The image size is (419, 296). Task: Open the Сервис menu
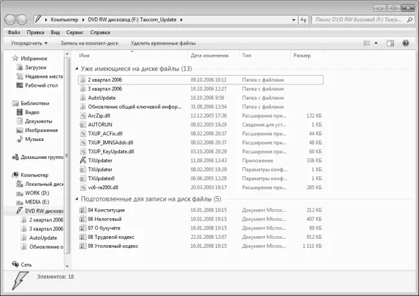(75, 32)
